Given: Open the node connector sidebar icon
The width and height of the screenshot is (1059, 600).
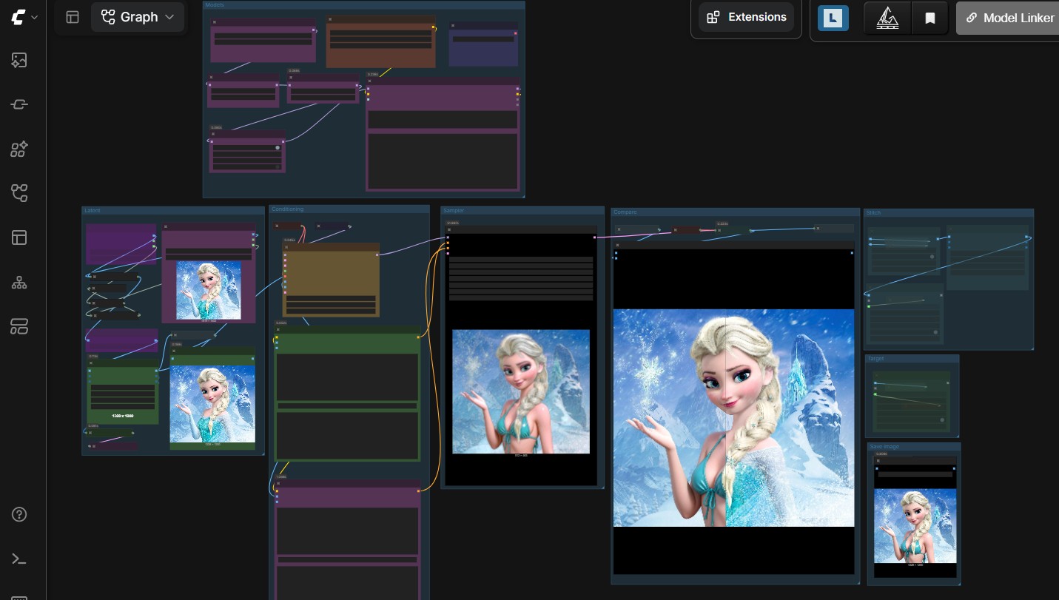Looking at the screenshot, I should [x=19, y=105].
